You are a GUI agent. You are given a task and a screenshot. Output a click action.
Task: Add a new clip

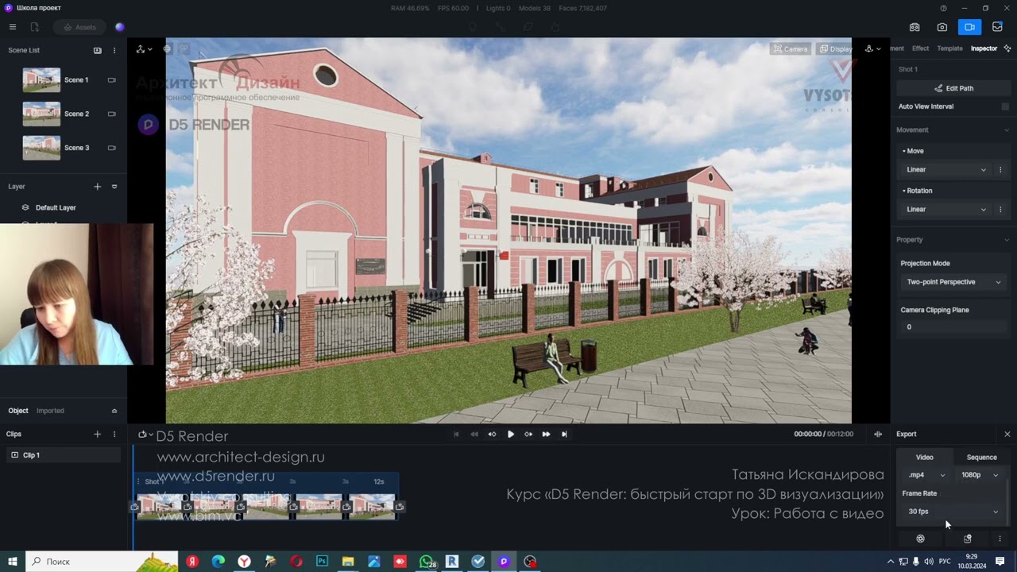tap(98, 435)
